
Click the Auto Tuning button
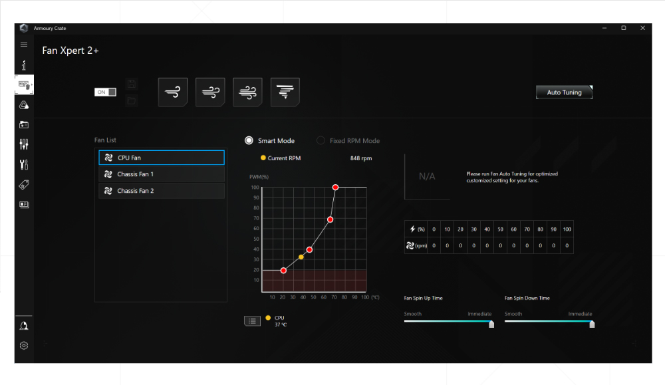point(564,92)
